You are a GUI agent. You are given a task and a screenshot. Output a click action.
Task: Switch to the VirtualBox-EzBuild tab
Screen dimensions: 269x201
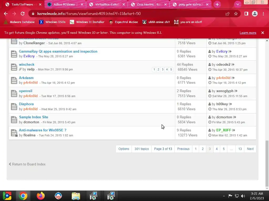[107, 4]
